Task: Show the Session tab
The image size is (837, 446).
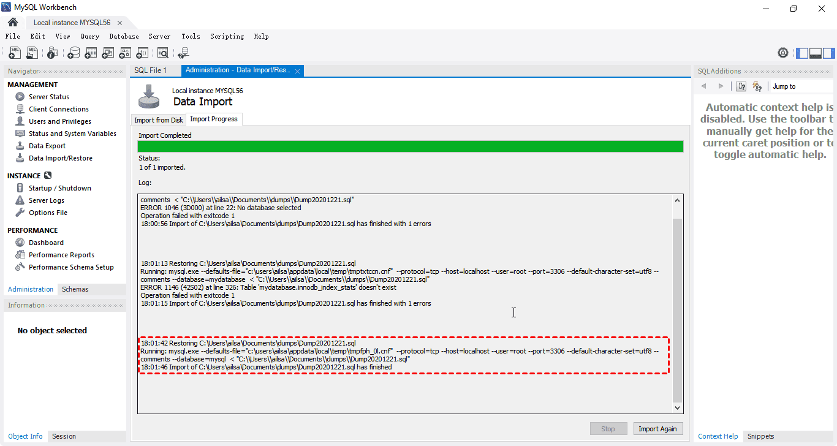Action: tap(64, 436)
